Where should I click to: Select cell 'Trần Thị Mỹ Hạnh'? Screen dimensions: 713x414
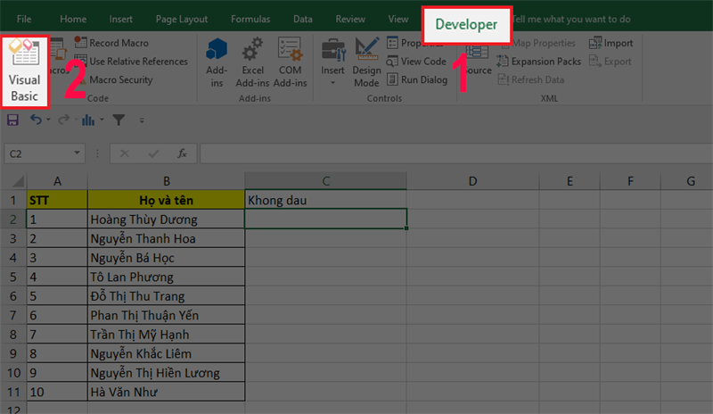(x=166, y=334)
